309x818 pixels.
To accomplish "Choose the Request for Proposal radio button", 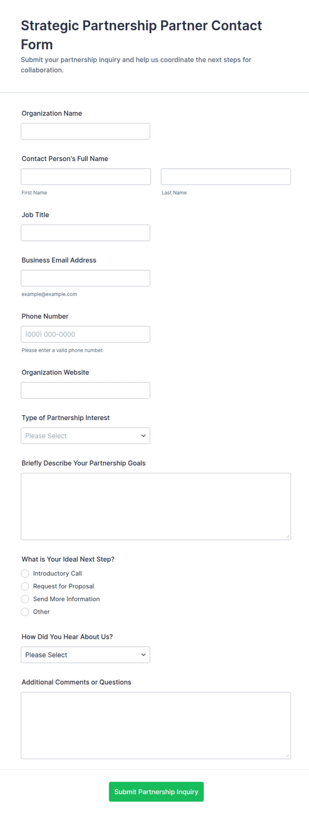I will (25, 586).
